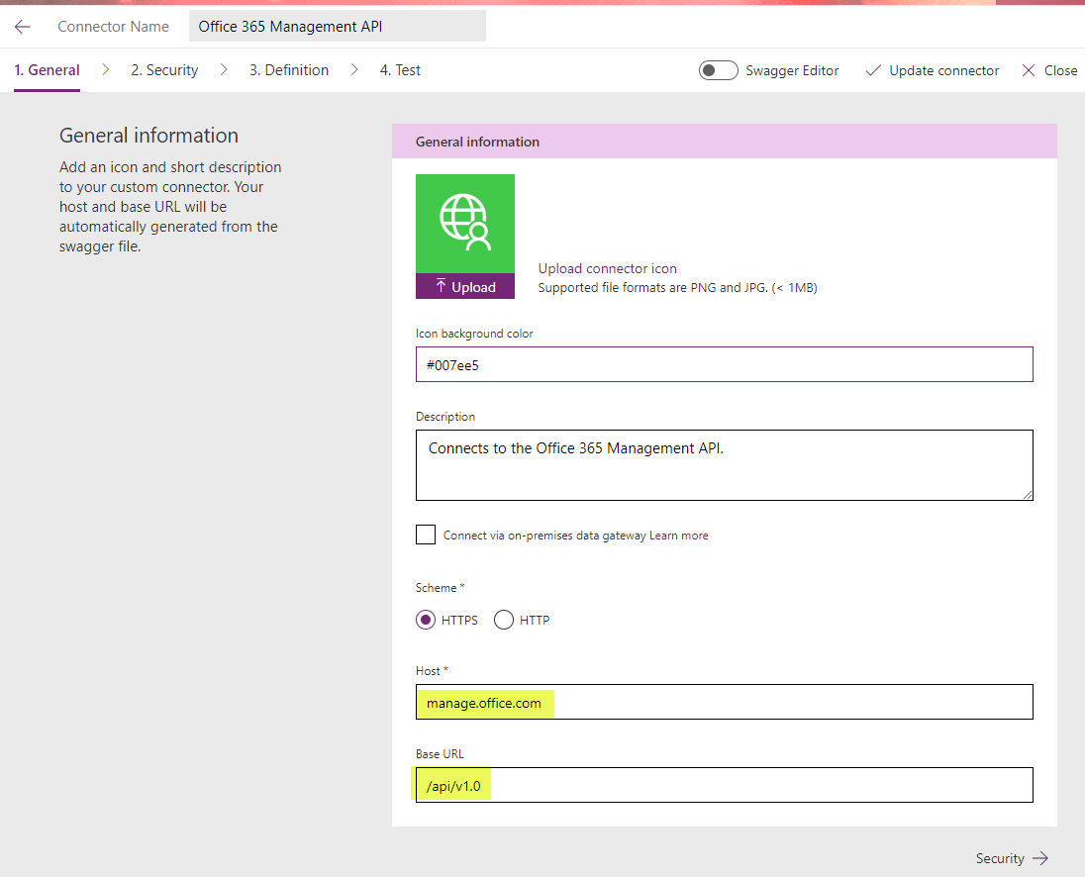This screenshot has height=877, width=1085.
Task: Open the Definition step
Action: (288, 69)
